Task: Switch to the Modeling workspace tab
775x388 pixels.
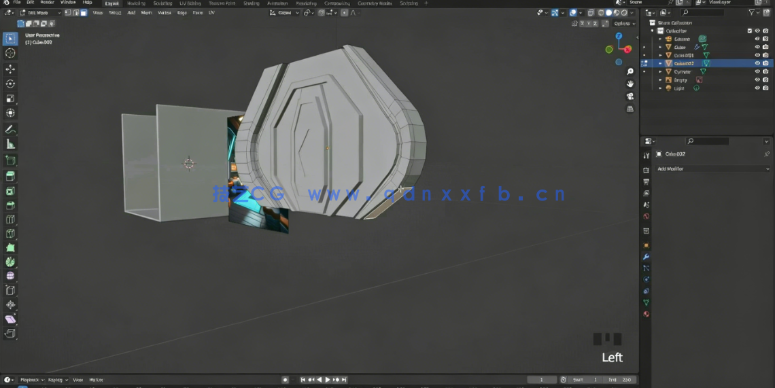Action: 136,3
